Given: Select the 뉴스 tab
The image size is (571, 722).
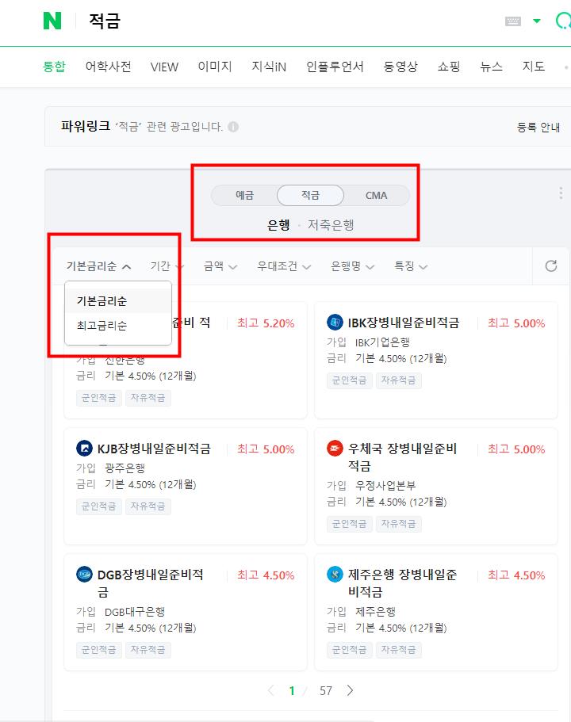Looking at the screenshot, I should [x=491, y=67].
